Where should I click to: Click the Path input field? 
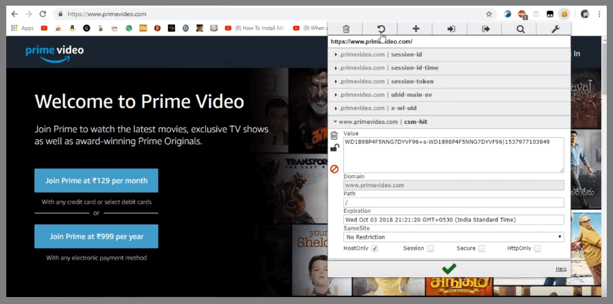click(x=453, y=202)
